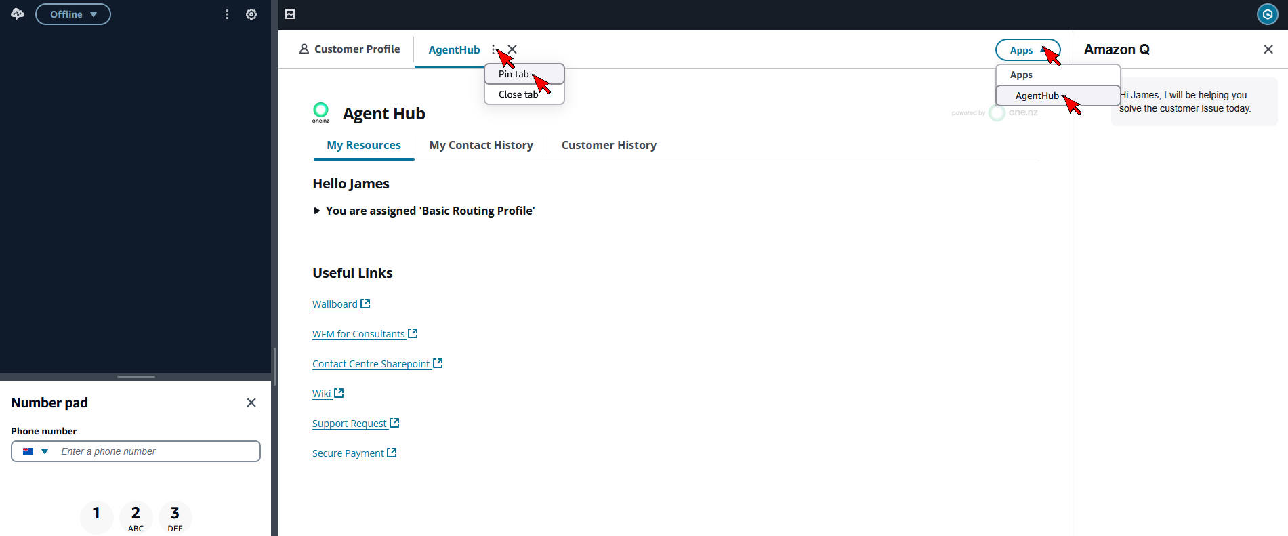The width and height of the screenshot is (1288, 536).
Task: Select AgentHub in Apps list
Action: (1037, 96)
